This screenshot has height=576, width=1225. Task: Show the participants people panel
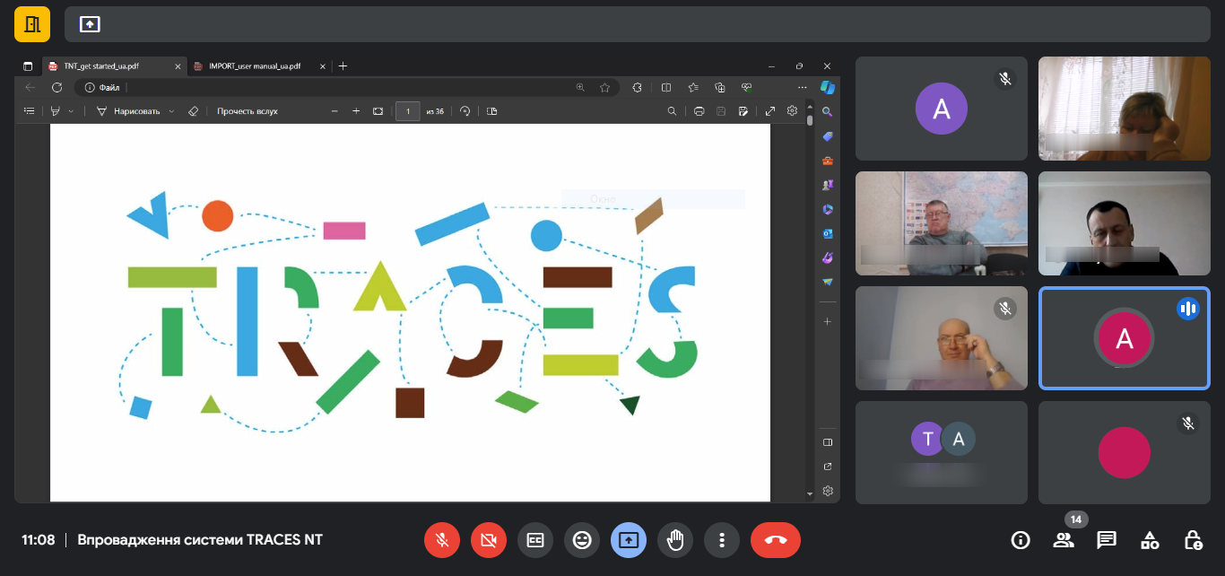pos(1064,540)
